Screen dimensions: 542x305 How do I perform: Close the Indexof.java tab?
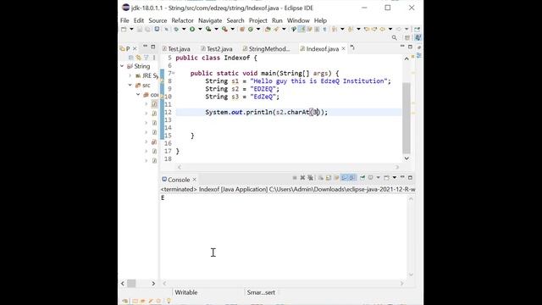[x=343, y=49]
